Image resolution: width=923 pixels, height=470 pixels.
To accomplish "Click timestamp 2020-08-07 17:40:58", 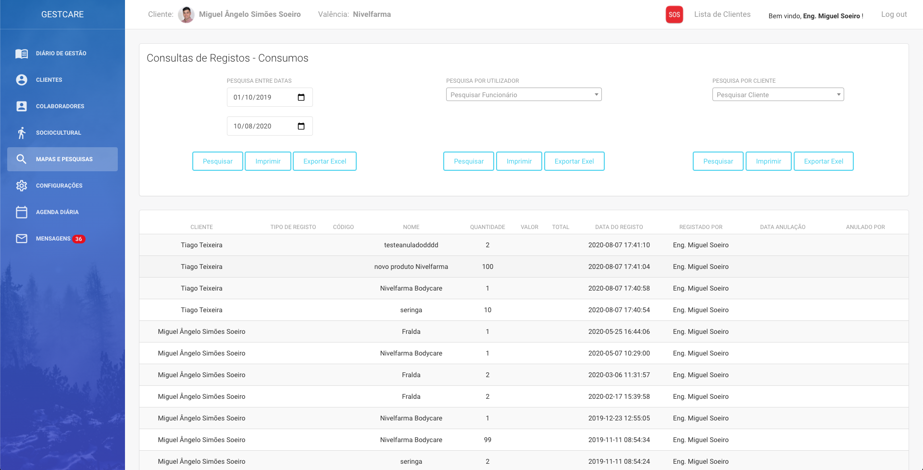I will point(619,288).
